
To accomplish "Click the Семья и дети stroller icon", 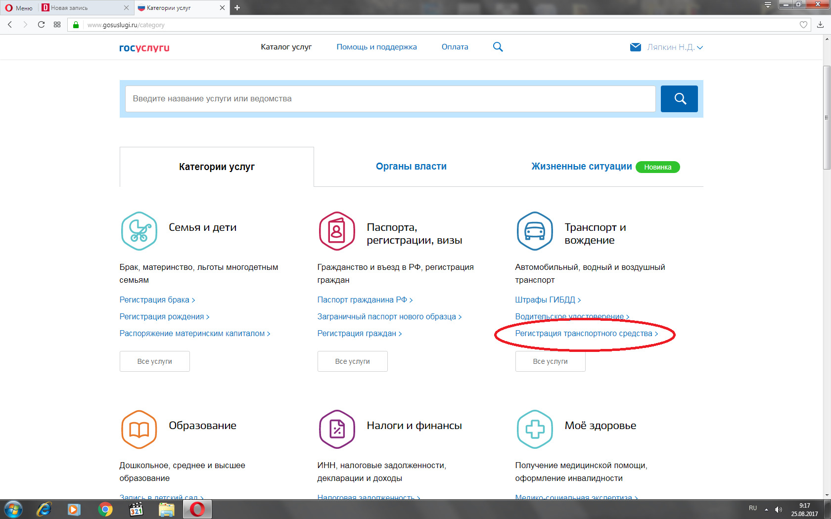I will [x=139, y=231].
